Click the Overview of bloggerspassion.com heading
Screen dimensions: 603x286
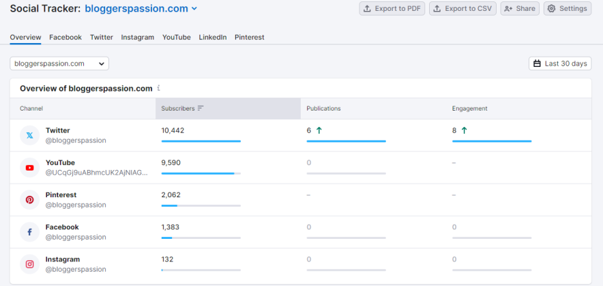coord(86,89)
